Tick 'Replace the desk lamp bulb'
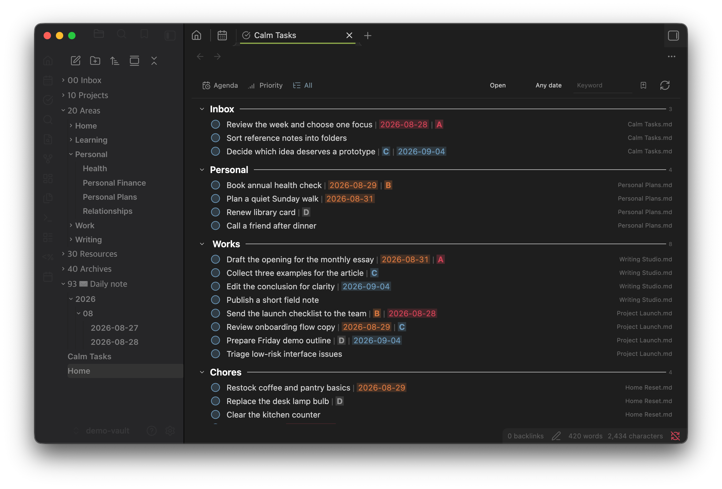Viewport: 722px width, 489px height. 215,401
